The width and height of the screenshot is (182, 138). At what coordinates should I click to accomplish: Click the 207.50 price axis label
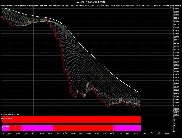coord(177,37)
